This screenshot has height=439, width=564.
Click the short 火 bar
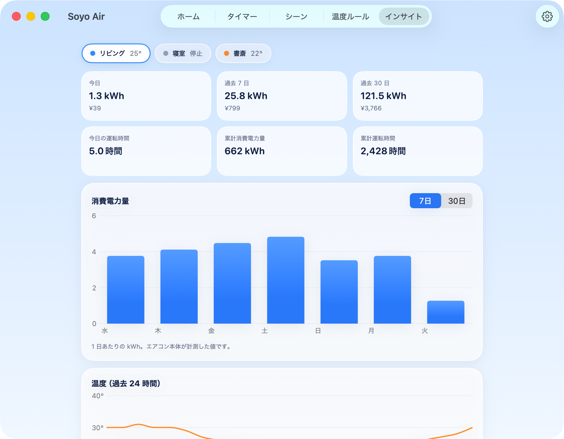coord(446,312)
